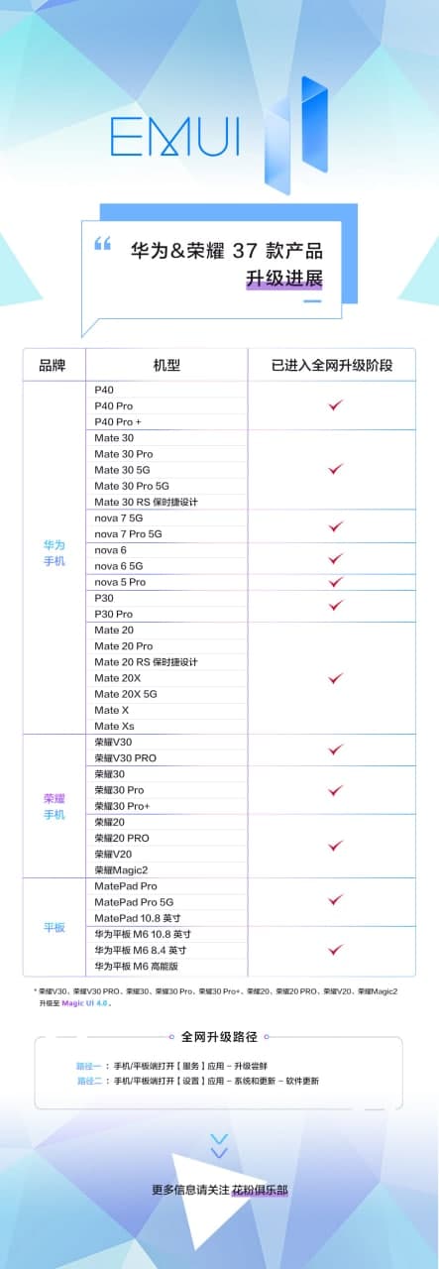Click the 全网升级路径 section heading
Image resolution: width=439 pixels, height=1269 pixels.
point(219,1037)
